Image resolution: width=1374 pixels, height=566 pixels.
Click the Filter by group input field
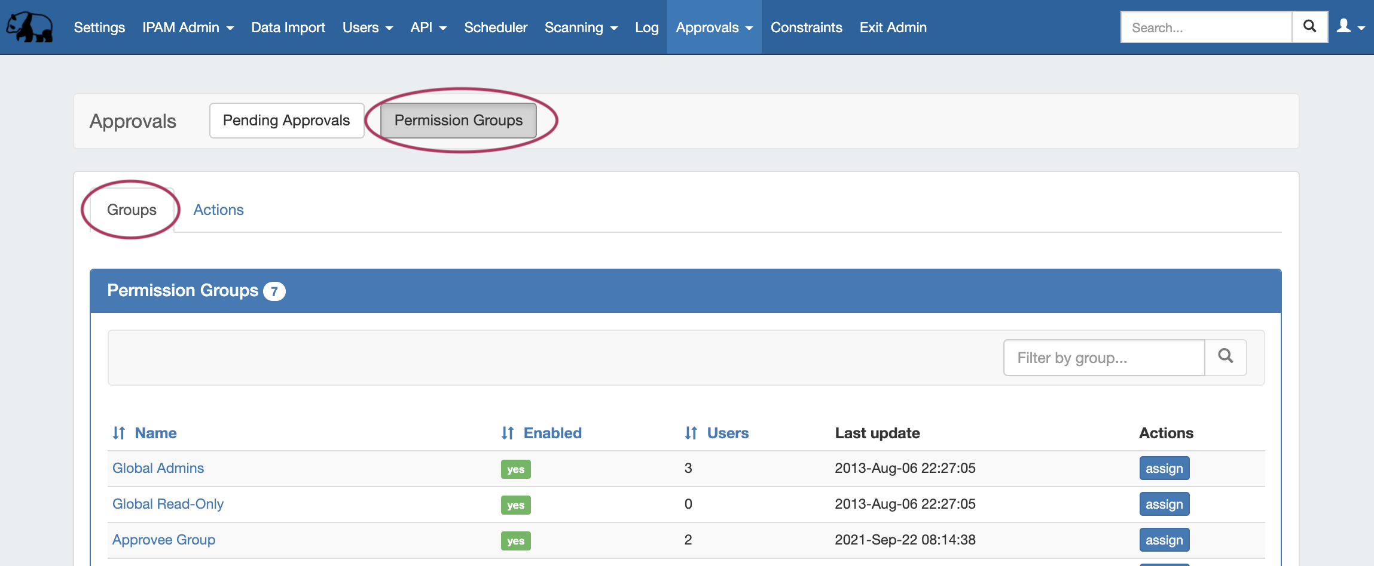(x=1103, y=358)
